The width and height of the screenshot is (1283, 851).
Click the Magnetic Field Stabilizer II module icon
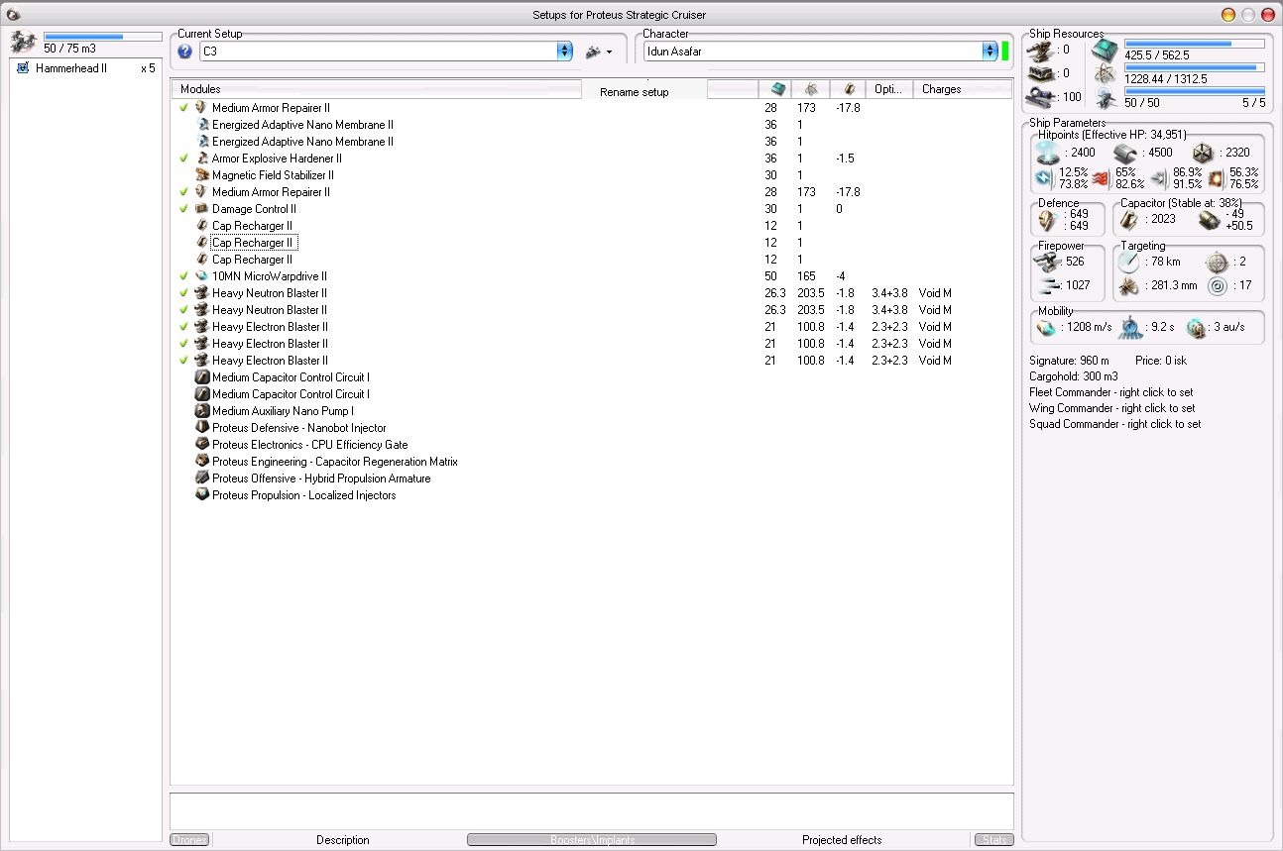(x=203, y=175)
